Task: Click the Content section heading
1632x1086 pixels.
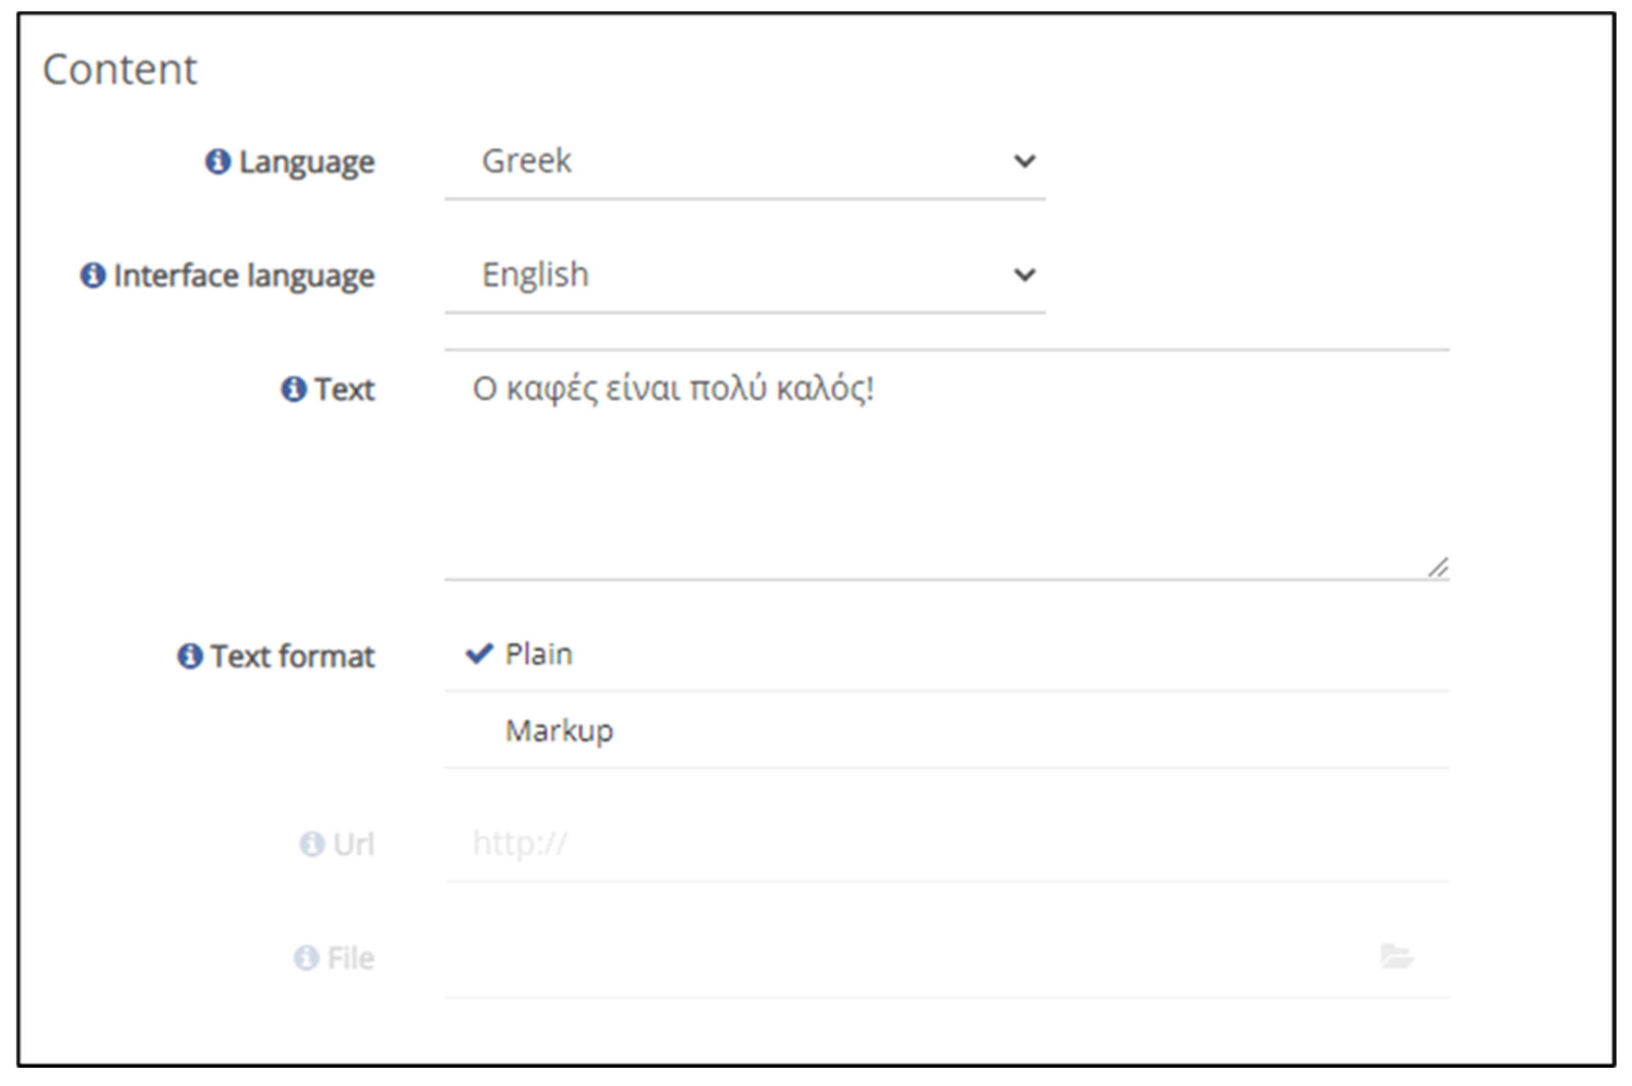Action: pyautogui.click(x=120, y=70)
